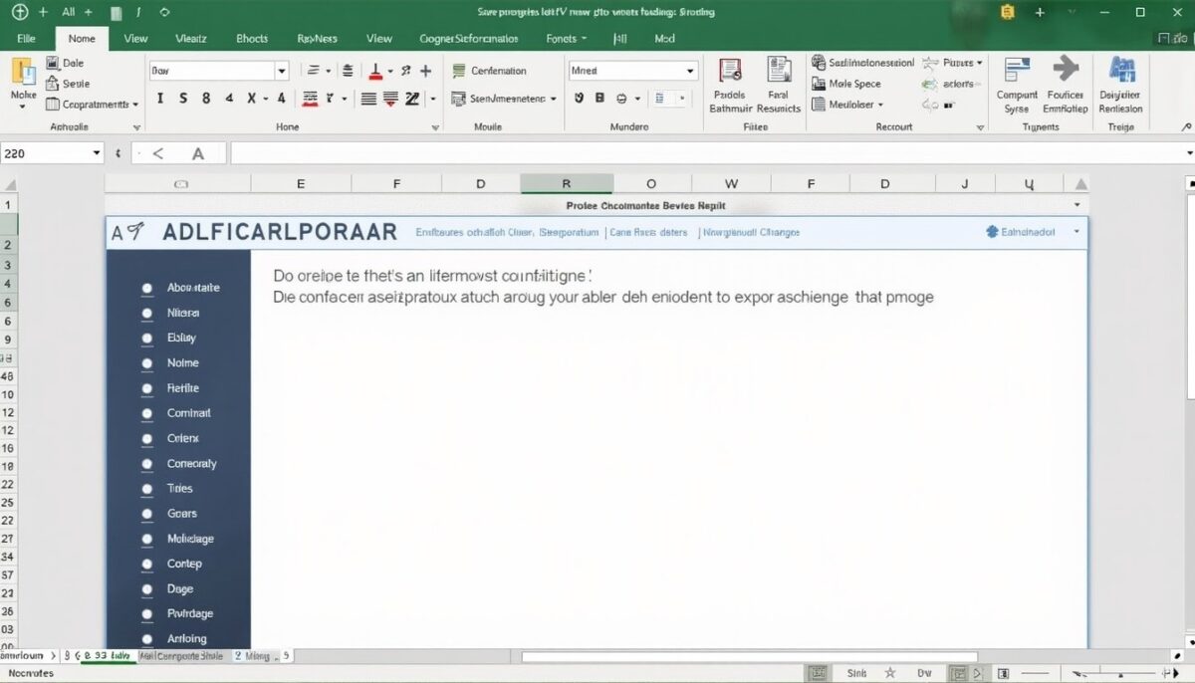Image resolution: width=1195 pixels, height=683 pixels.
Task: Select the Cominait radio option
Action: [147, 413]
